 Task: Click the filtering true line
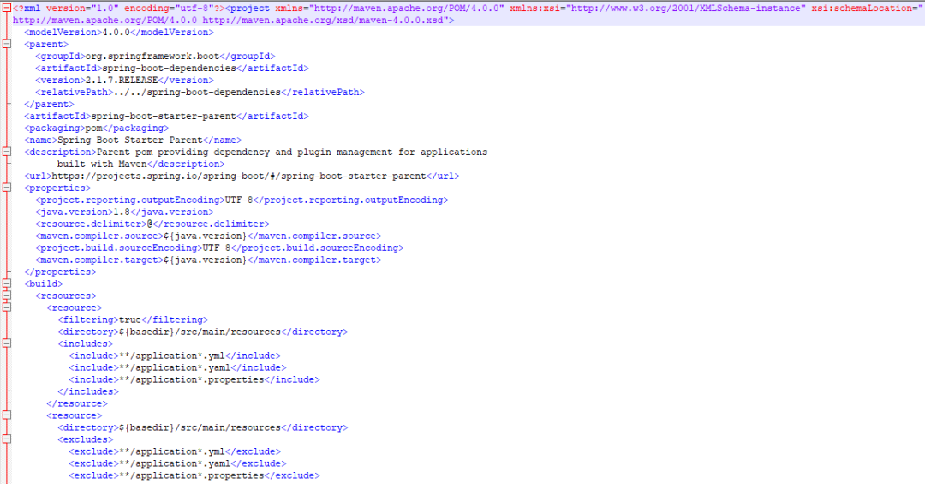pos(133,320)
